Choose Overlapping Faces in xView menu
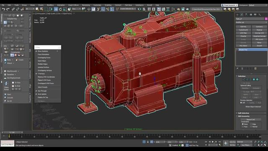This screenshot has width=268, height=151. (44, 58)
